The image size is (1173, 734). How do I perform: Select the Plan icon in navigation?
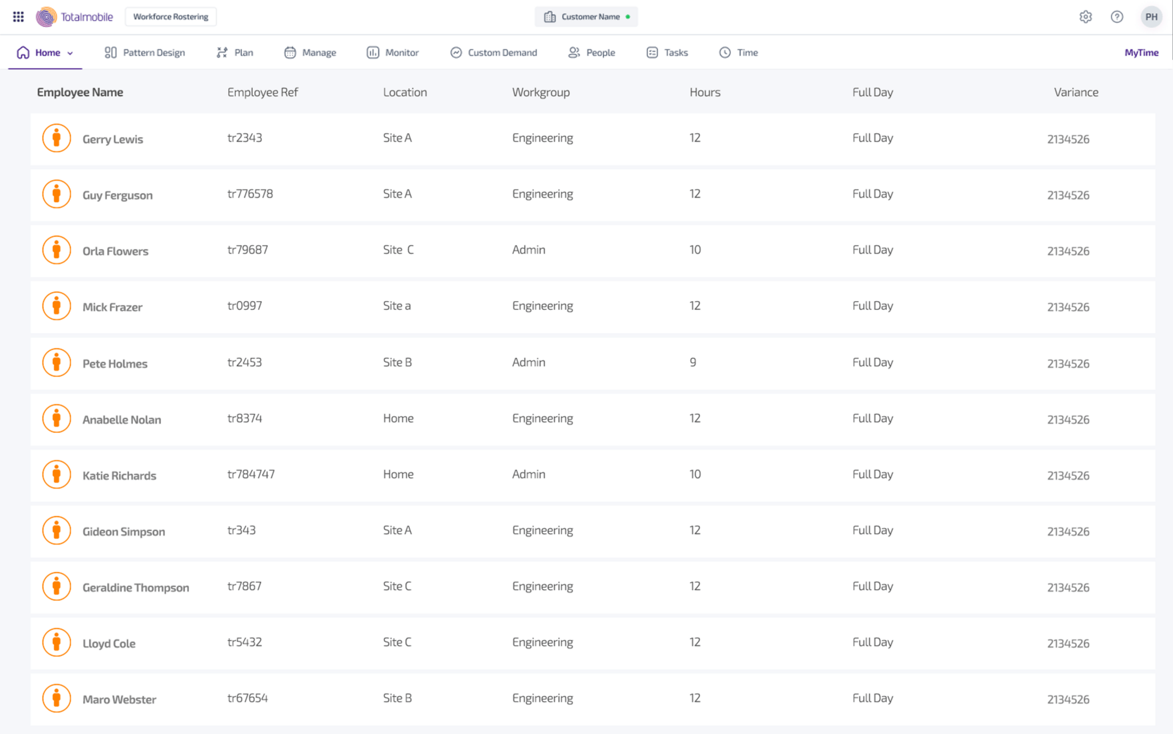click(222, 52)
